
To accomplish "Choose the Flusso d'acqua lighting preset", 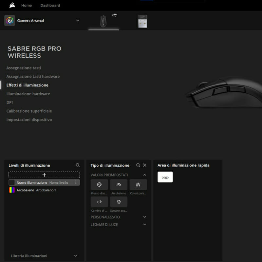I will [99, 185].
